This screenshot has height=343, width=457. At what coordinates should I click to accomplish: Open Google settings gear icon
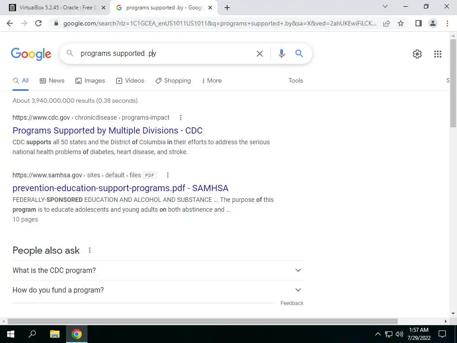[x=417, y=54]
